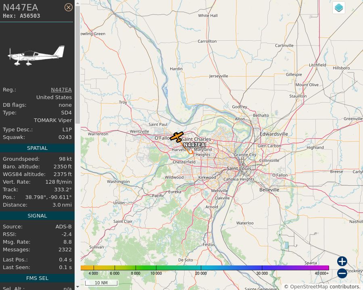Click the TOMARK Viper aircraft silhouette

click(36, 56)
